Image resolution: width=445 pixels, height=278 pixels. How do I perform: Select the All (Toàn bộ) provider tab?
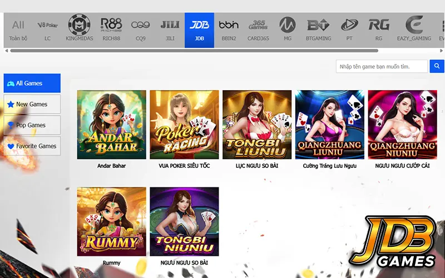18,30
